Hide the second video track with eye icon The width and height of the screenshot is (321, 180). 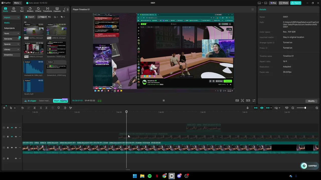(x=12, y=136)
